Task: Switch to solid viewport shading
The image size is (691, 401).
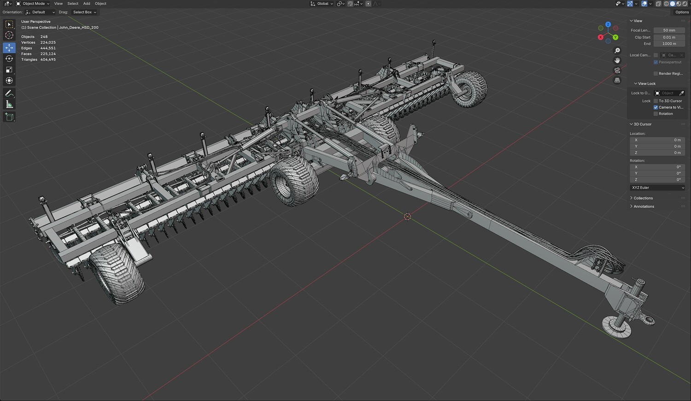Action: tap(672, 4)
